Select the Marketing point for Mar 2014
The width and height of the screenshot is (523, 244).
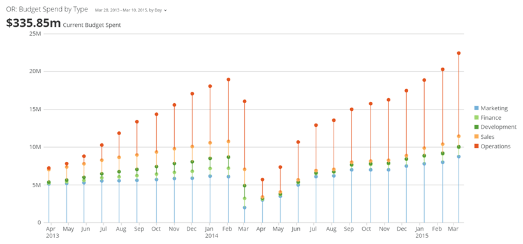pos(244,207)
